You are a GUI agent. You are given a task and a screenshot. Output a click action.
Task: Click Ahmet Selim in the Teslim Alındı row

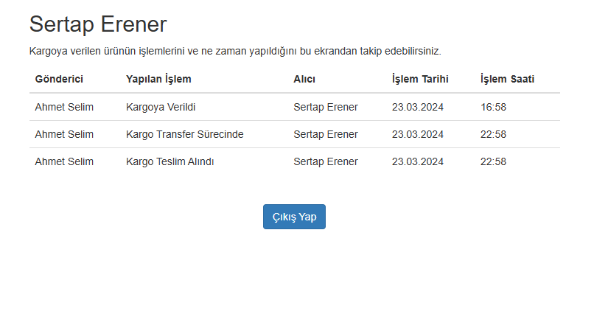pyautogui.click(x=64, y=161)
